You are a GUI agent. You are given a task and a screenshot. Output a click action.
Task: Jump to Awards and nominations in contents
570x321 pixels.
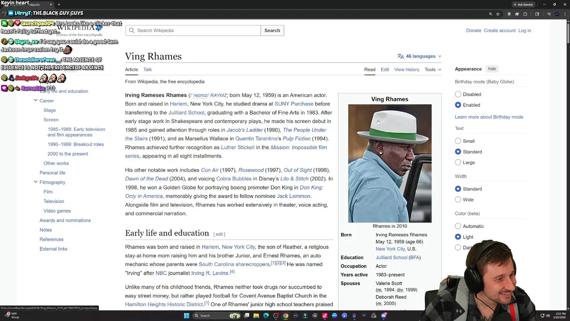(x=65, y=220)
